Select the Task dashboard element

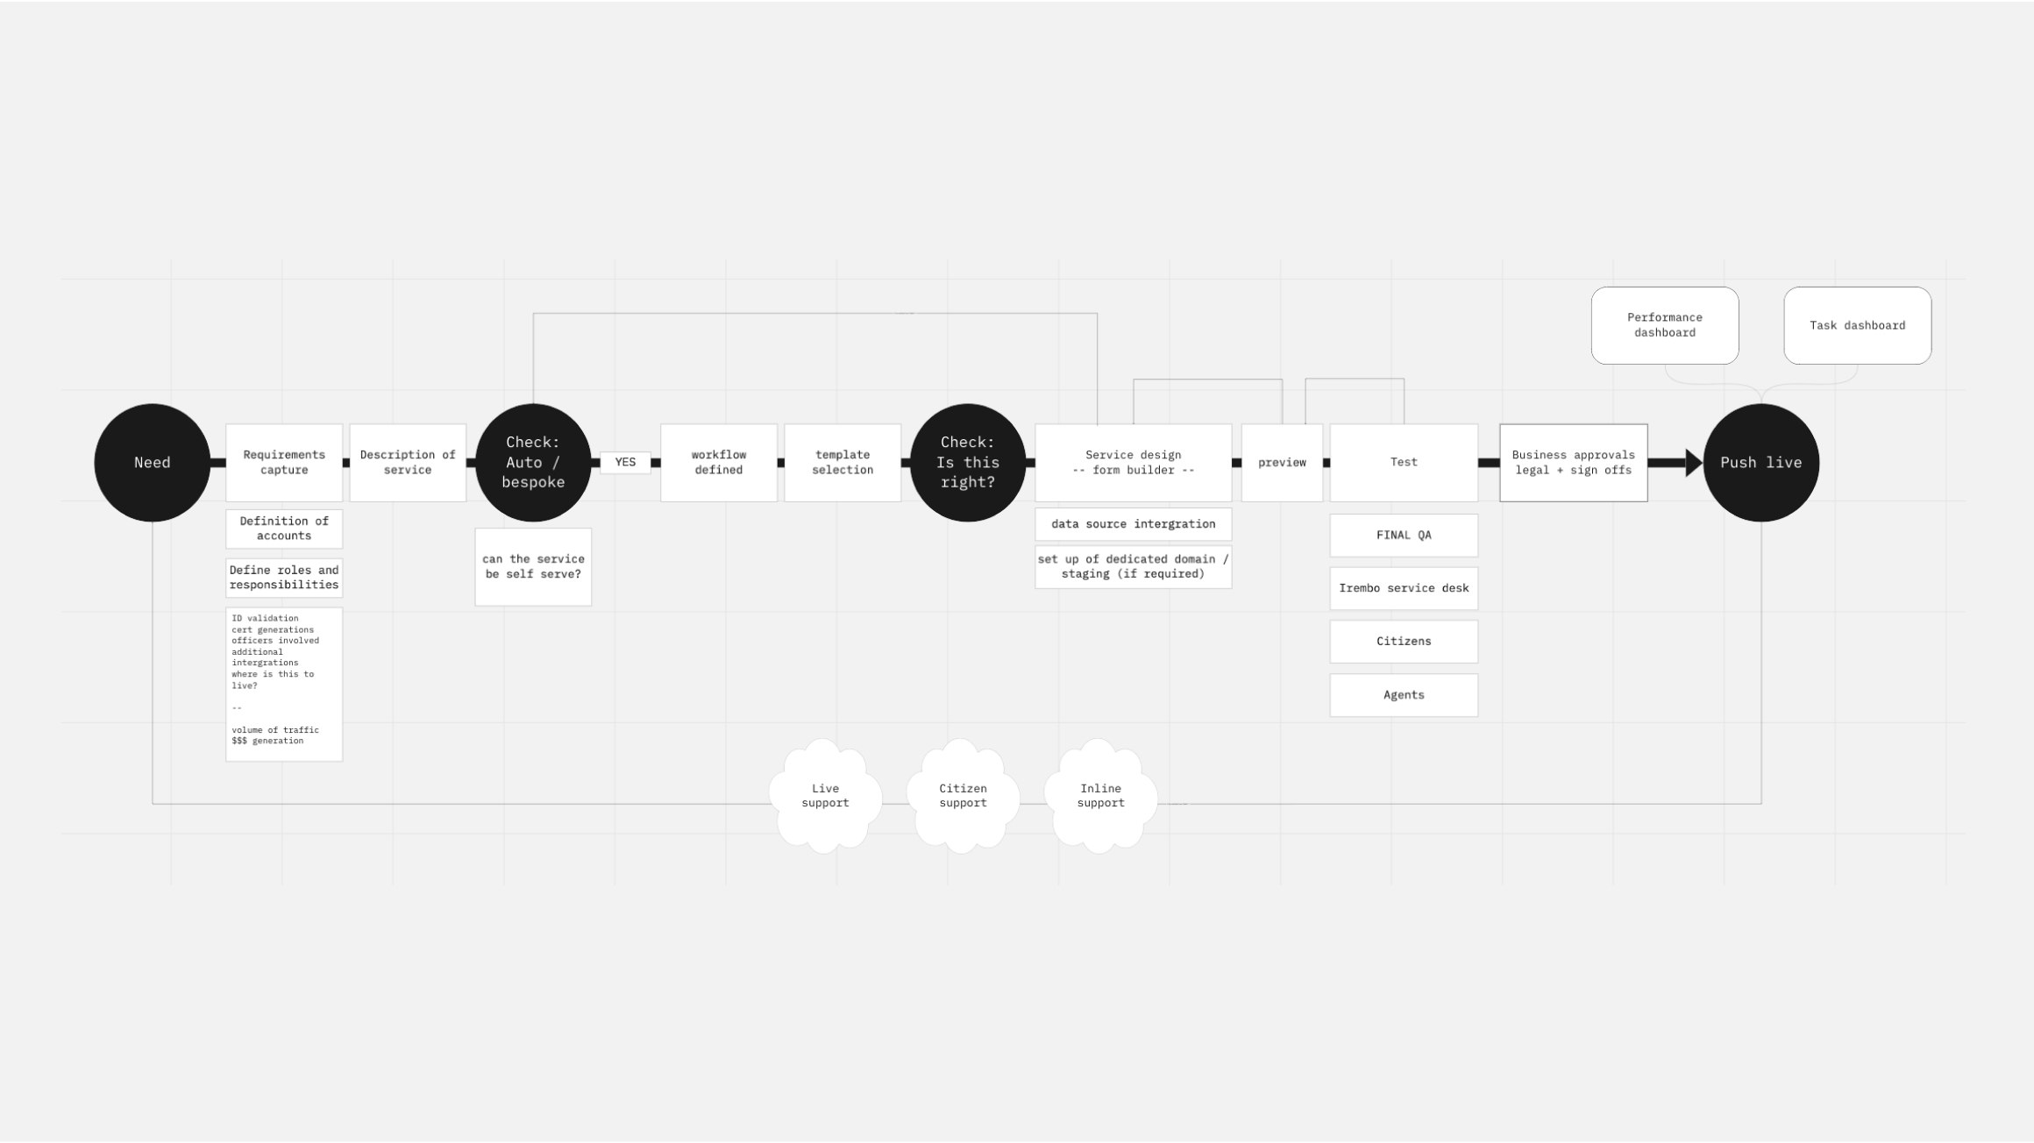[1857, 324]
